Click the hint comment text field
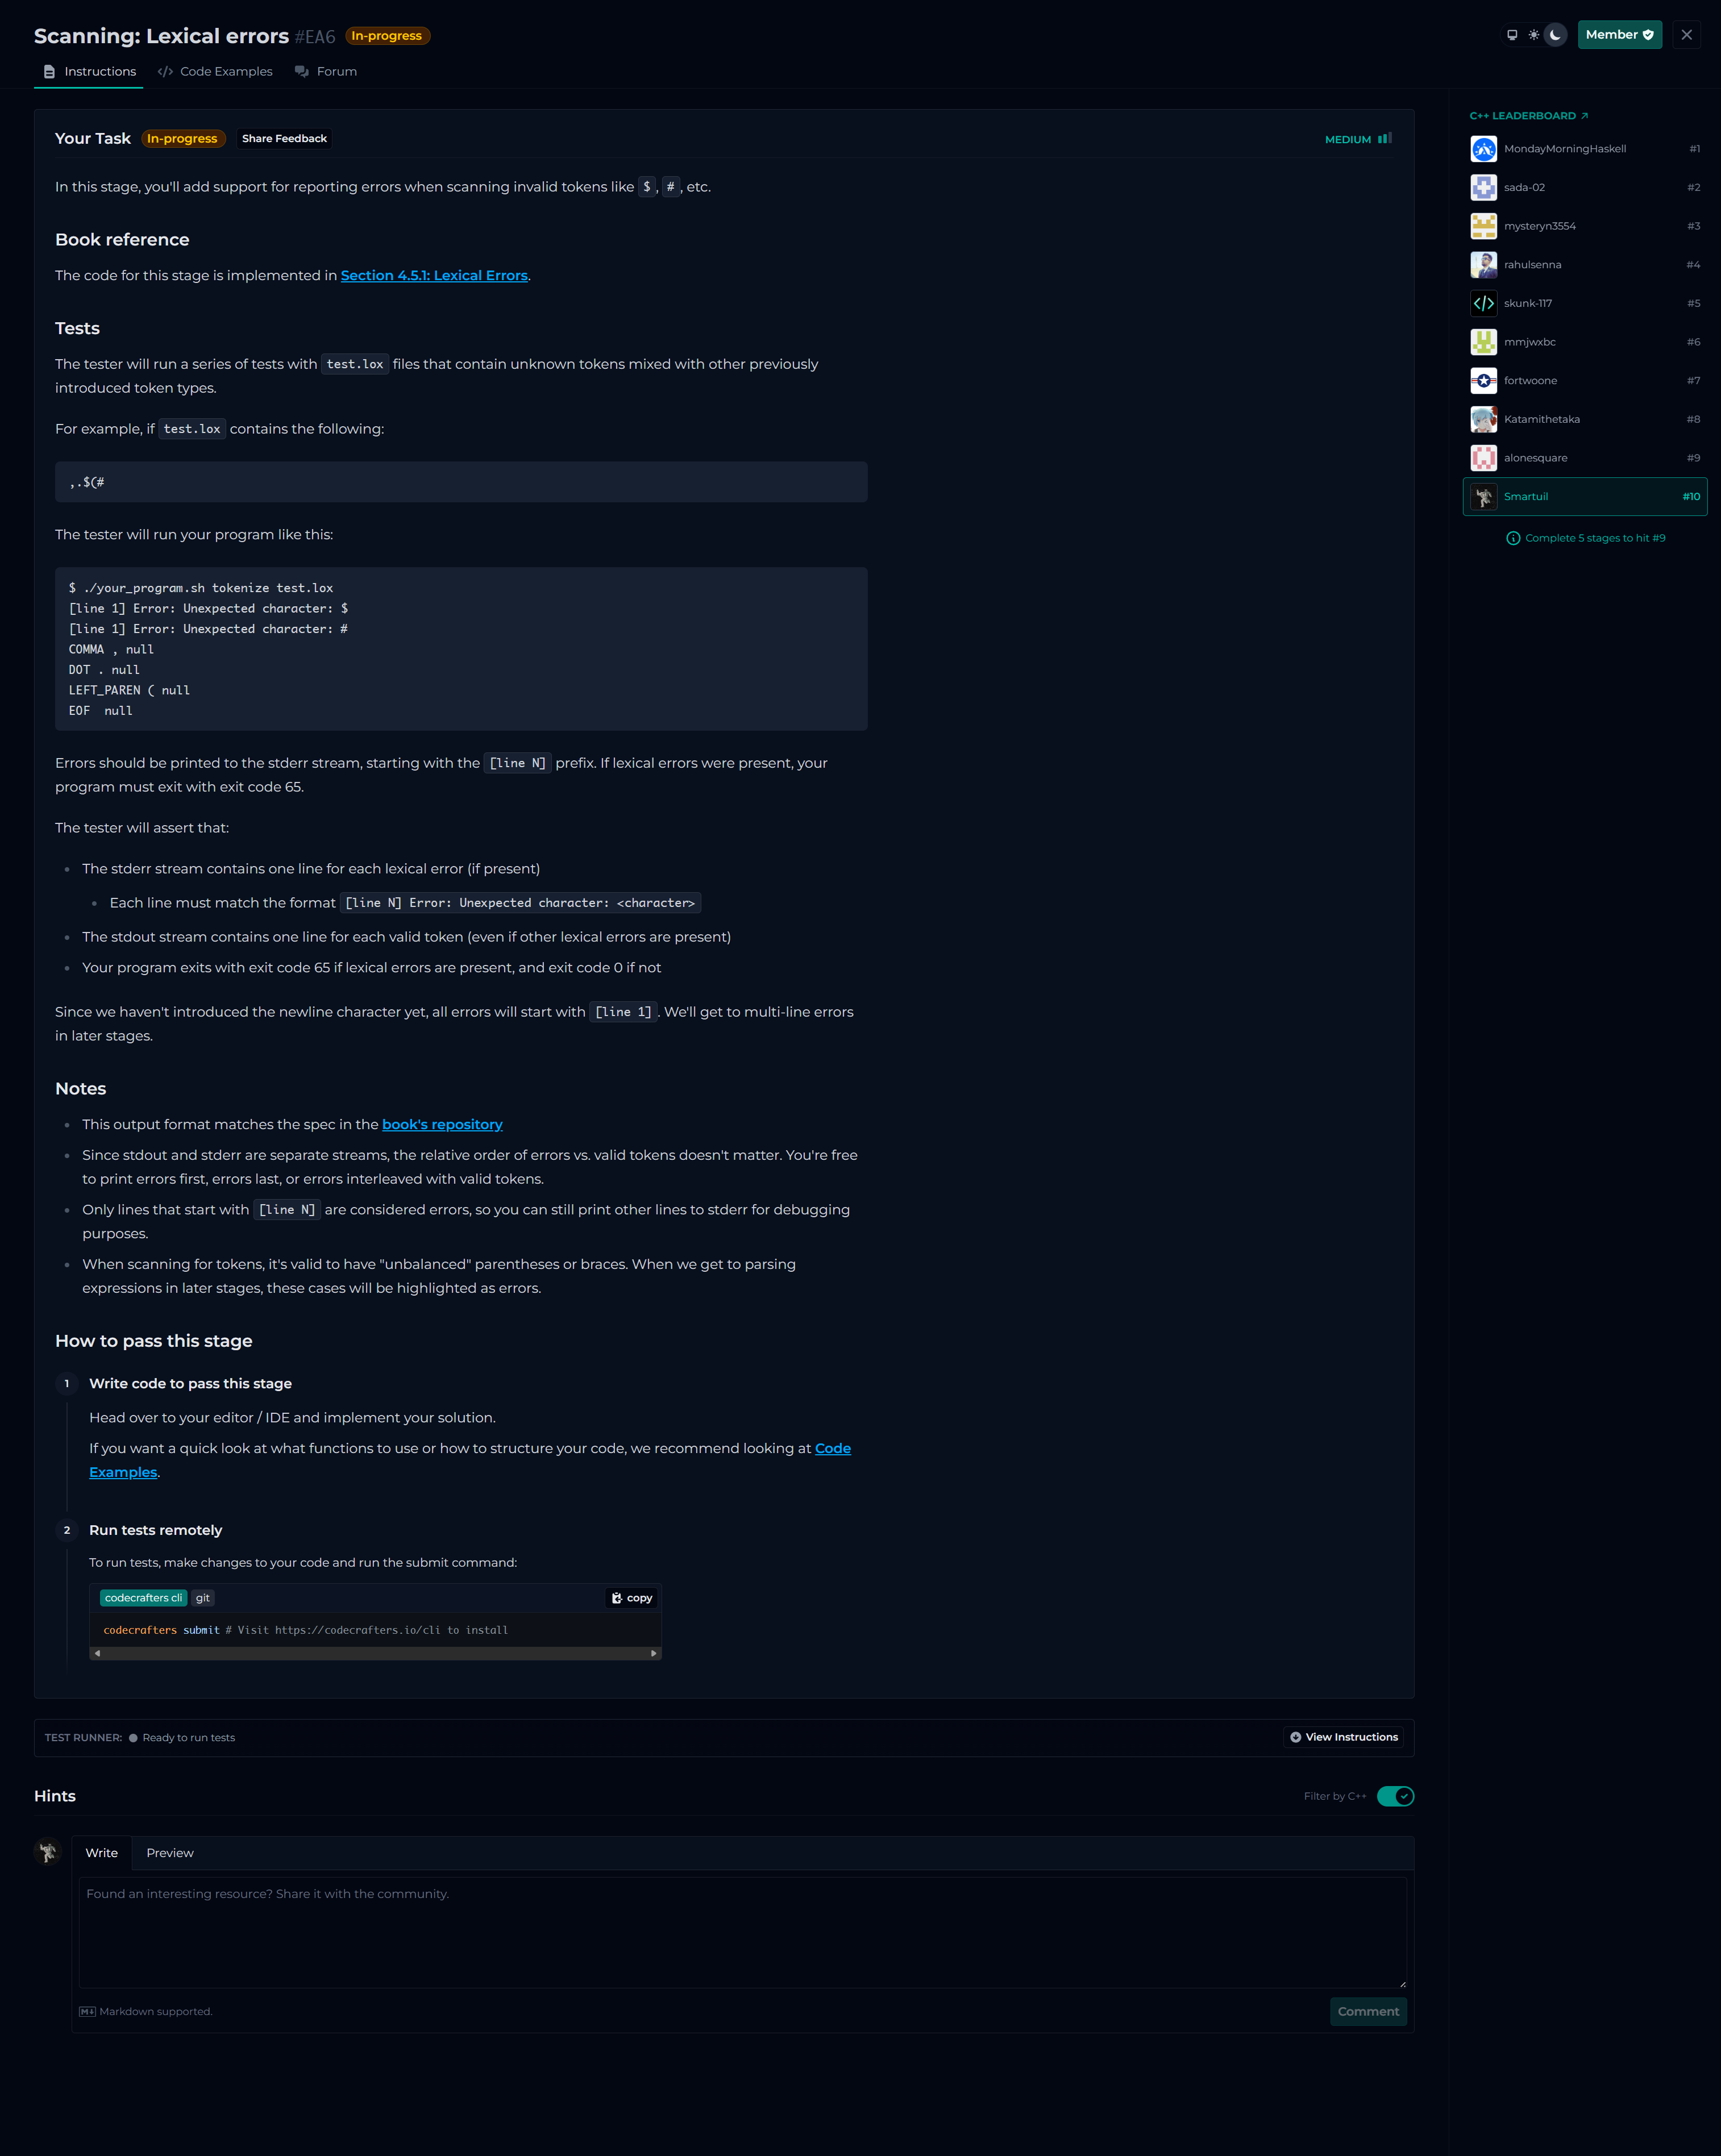The width and height of the screenshot is (1721, 2156). coord(742,1932)
